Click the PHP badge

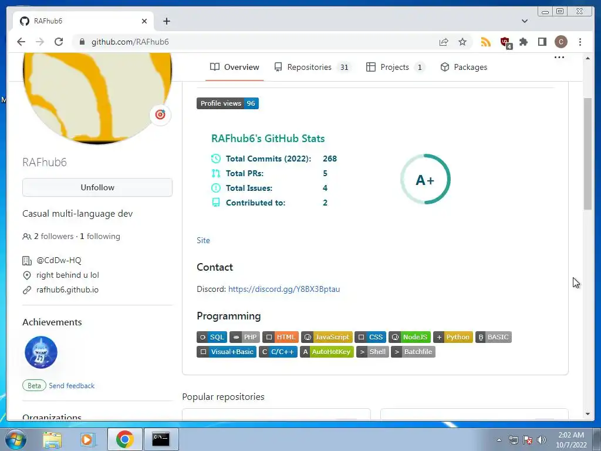[x=245, y=337]
